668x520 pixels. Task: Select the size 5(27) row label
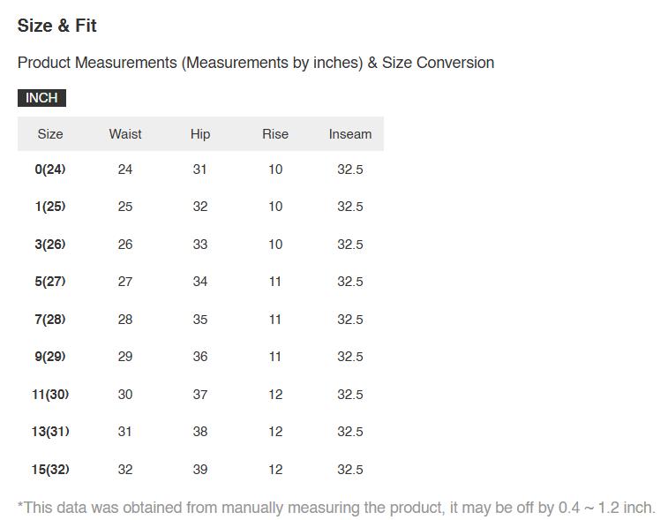point(50,282)
